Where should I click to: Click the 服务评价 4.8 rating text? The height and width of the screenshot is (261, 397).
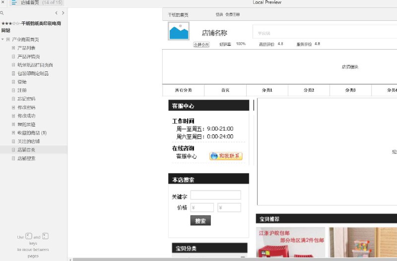pos(308,44)
